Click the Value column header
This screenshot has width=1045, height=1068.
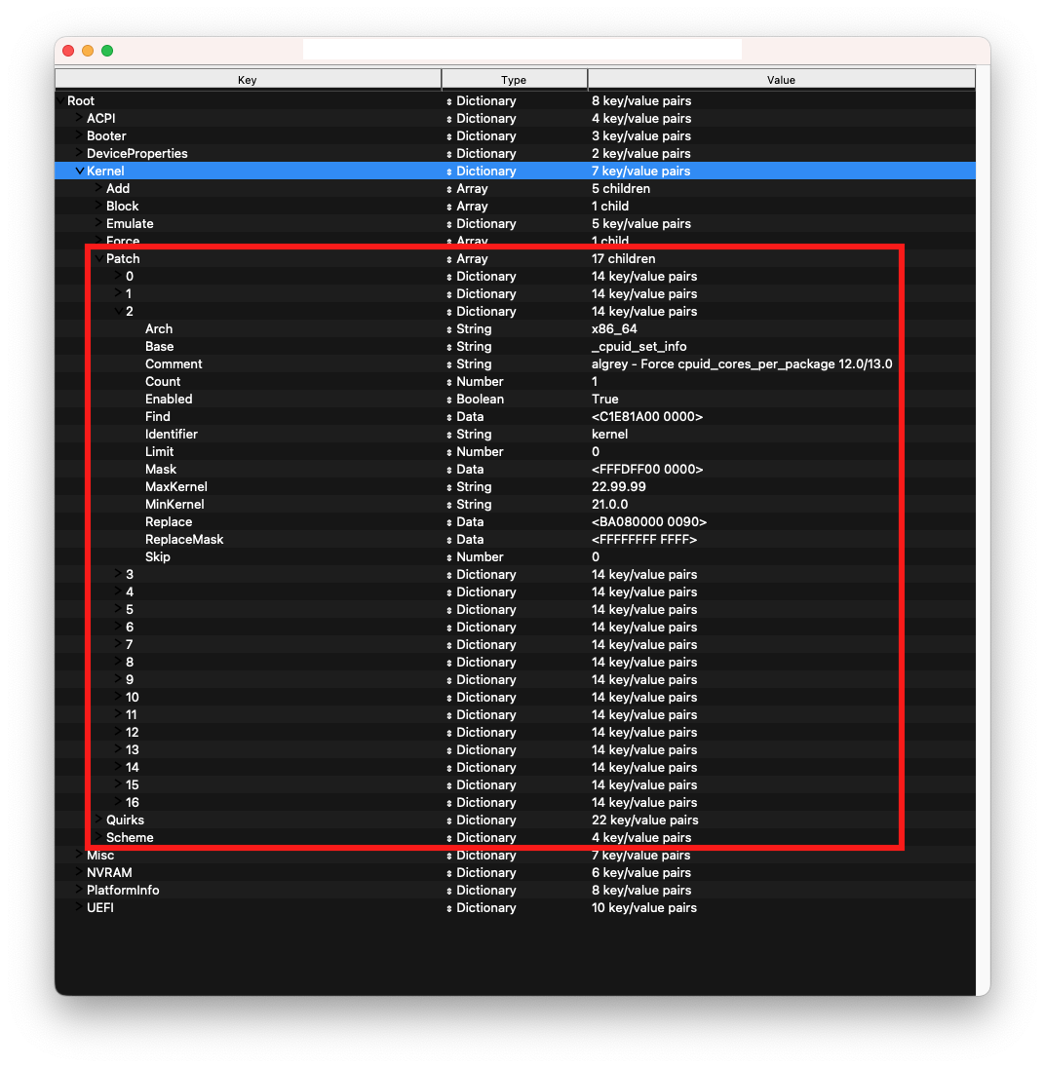(781, 80)
